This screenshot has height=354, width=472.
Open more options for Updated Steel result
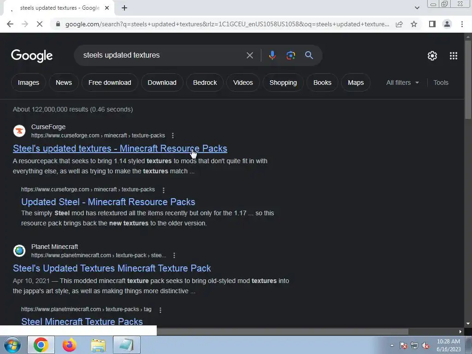click(x=164, y=190)
